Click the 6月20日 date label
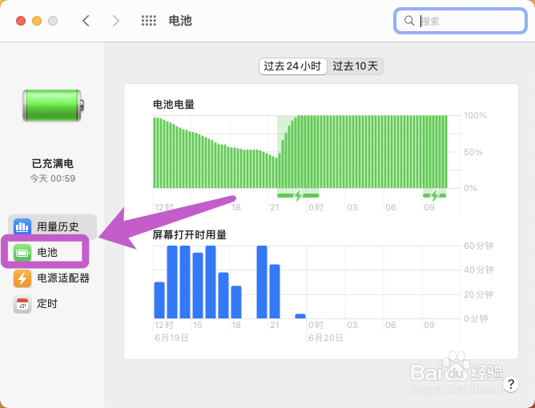 (x=326, y=338)
